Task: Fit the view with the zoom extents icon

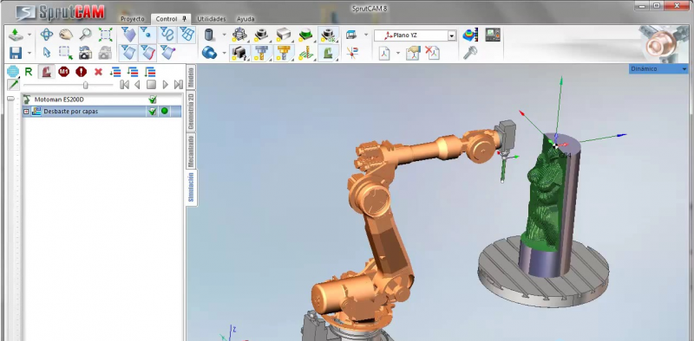Action: click(x=105, y=35)
